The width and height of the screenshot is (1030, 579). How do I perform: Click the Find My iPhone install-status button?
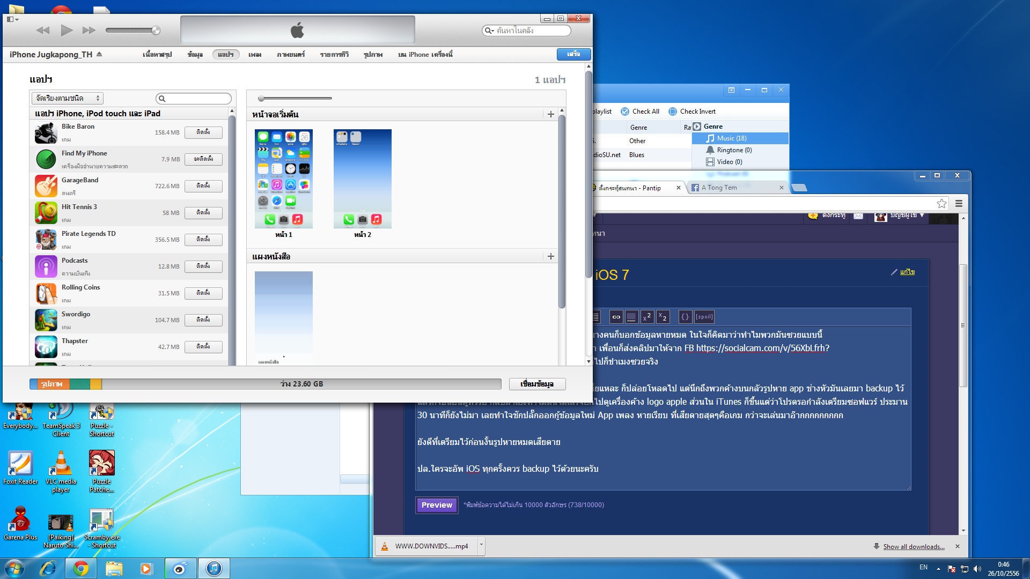click(x=203, y=159)
